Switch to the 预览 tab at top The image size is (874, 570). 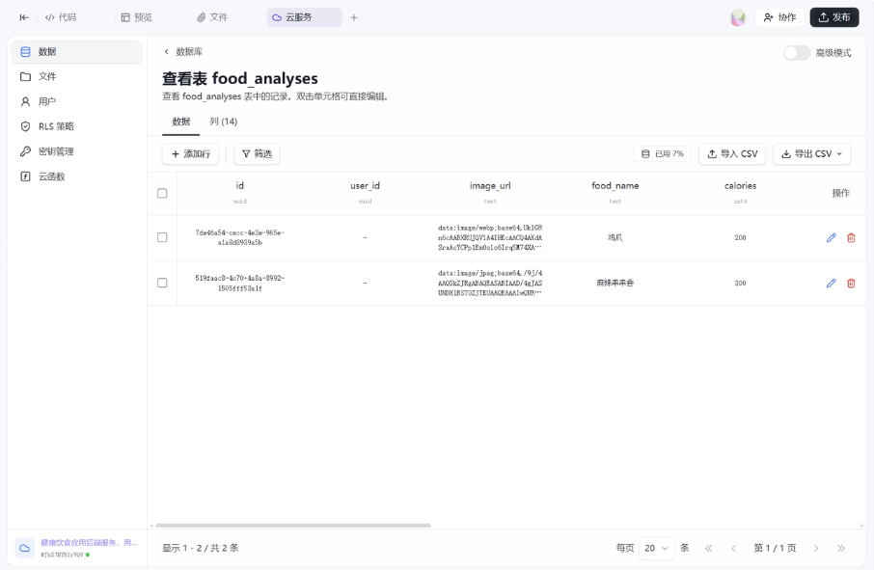(x=136, y=17)
